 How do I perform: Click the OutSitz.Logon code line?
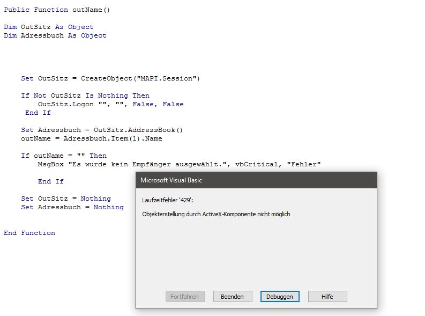pyautogui.click(x=110, y=104)
